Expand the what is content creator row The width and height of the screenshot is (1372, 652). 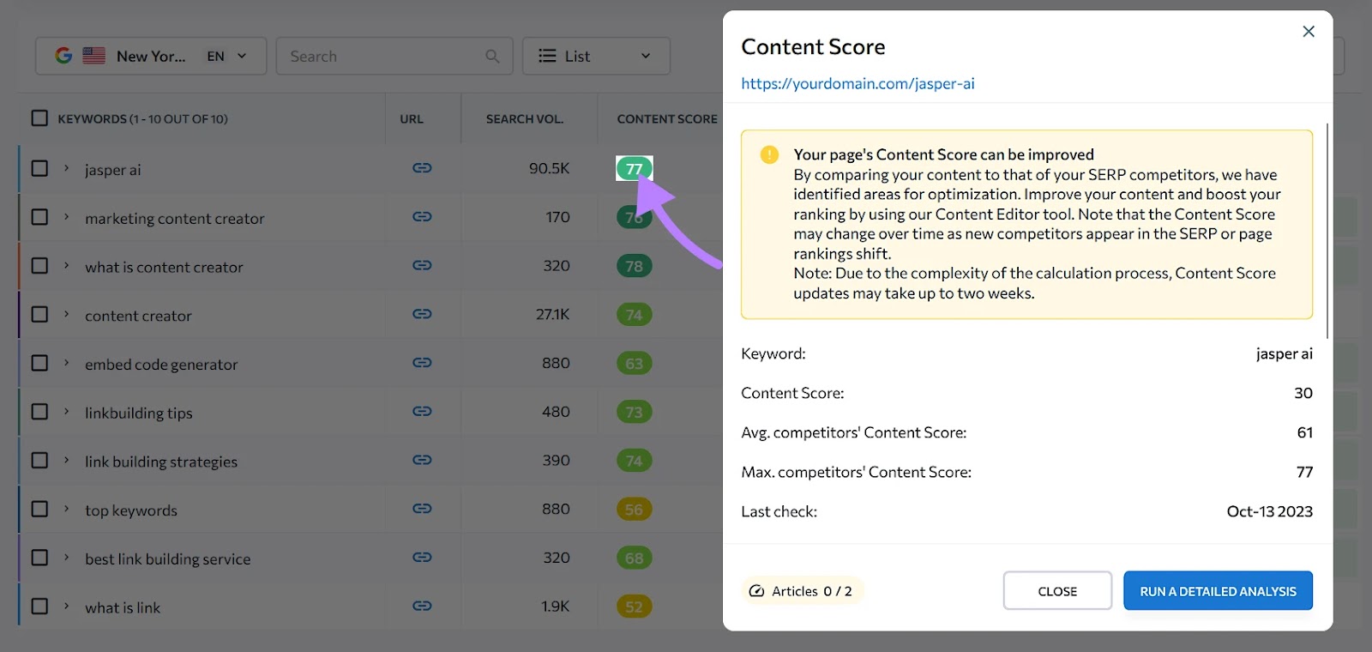pyautogui.click(x=66, y=266)
